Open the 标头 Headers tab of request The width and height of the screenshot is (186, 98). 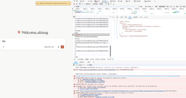click(117, 17)
